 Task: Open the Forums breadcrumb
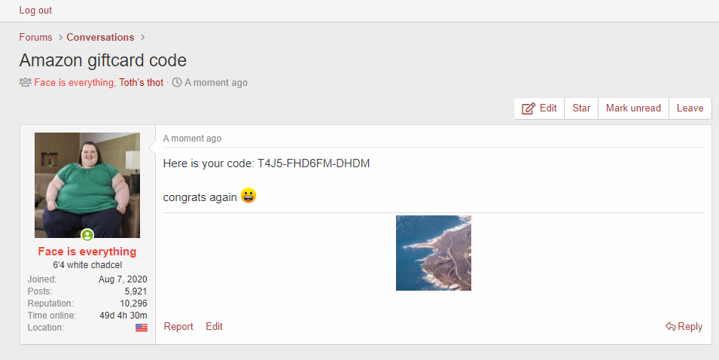tap(36, 37)
